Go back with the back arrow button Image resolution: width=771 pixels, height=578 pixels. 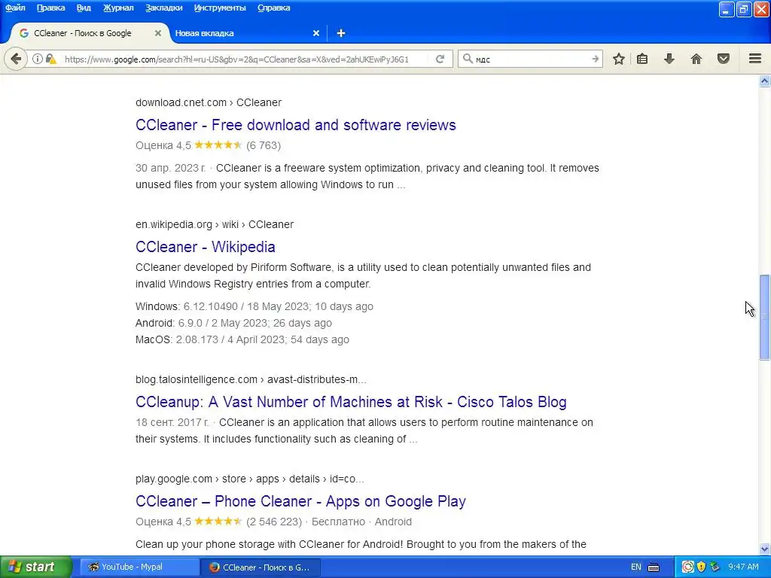[x=16, y=59]
